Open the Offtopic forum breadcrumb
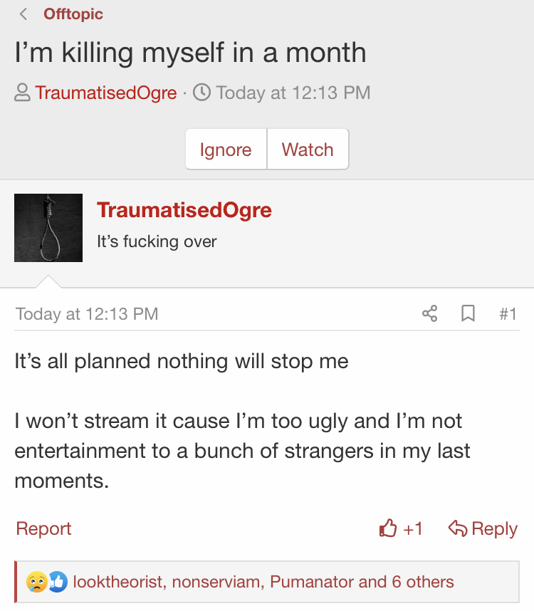 coord(73,14)
